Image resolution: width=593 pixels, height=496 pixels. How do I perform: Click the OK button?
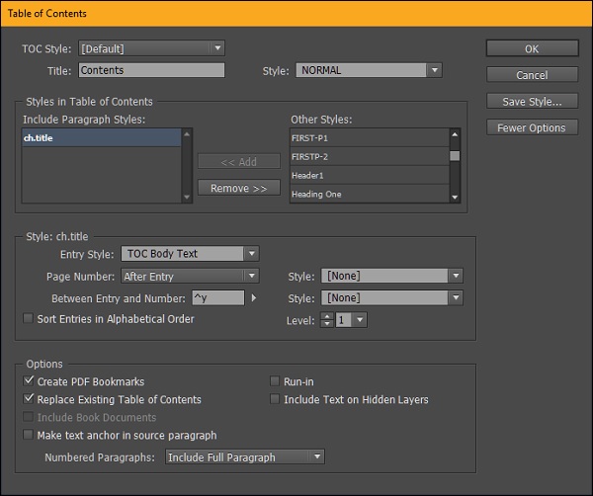tap(532, 48)
